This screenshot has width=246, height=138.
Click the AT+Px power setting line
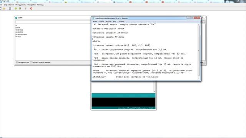(x=143, y=72)
